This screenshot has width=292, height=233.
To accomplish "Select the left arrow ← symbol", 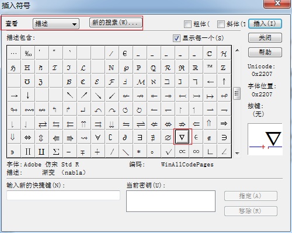I will tap(210, 81).
